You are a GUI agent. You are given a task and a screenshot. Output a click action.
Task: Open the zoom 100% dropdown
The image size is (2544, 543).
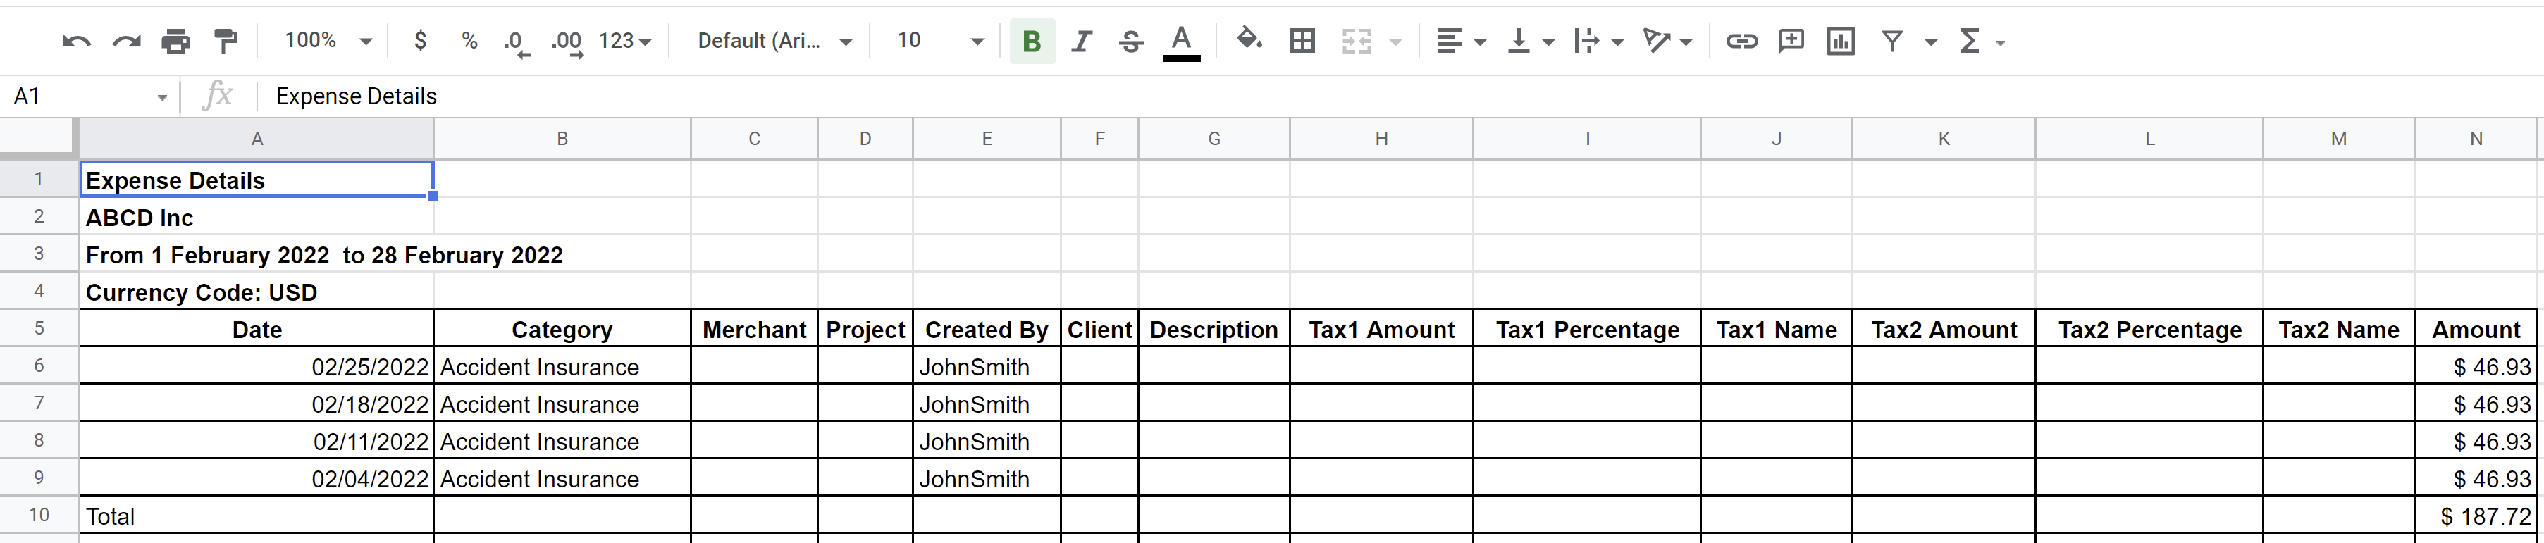[x=328, y=40]
